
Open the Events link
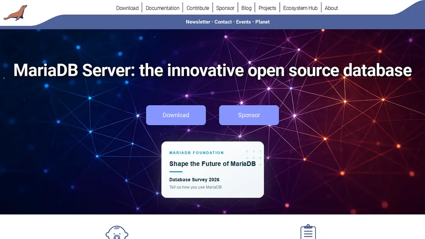[243, 22]
